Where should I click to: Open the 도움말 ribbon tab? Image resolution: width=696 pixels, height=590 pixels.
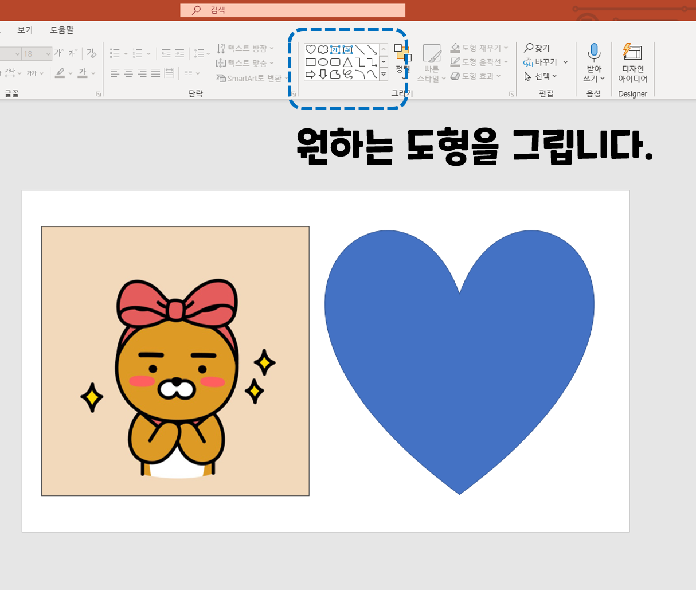coord(62,30)
